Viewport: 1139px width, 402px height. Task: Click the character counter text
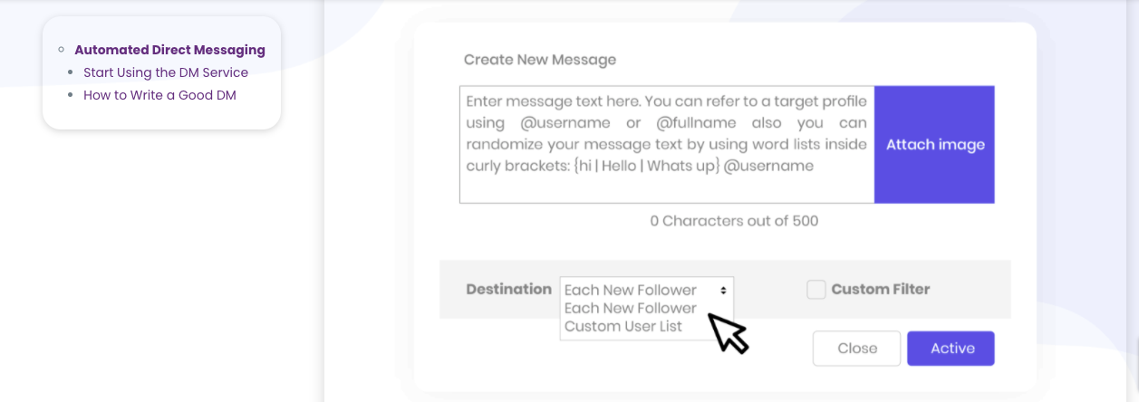734,220
